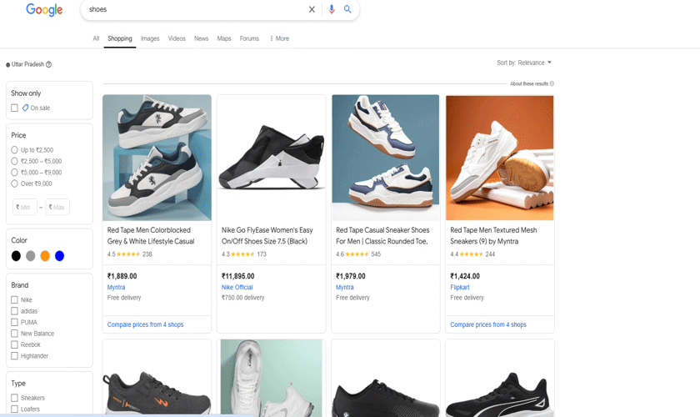Expand Compare prices for Red Tape Textured Mesh
700x417 pixels.
pyautogui.click(x=488, y=324)
